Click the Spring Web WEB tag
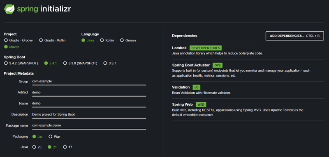The height and width of the screenshot is (157, 329). point(201,105)
